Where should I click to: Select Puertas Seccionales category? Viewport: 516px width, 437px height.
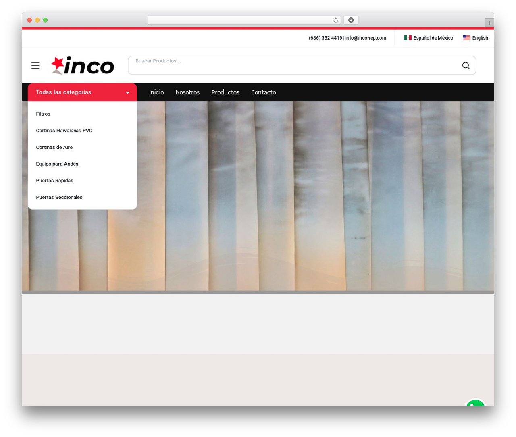point(59,197)
